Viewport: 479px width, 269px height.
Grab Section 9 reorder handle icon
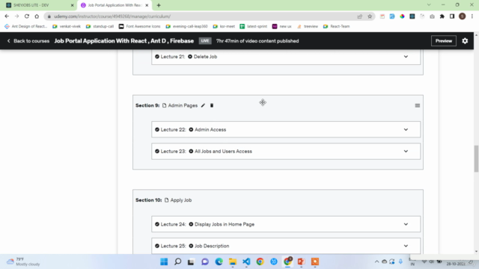click(418, 105)
